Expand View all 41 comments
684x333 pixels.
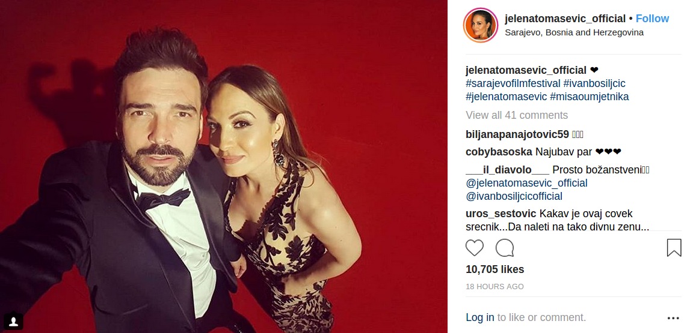coord(517,115)
